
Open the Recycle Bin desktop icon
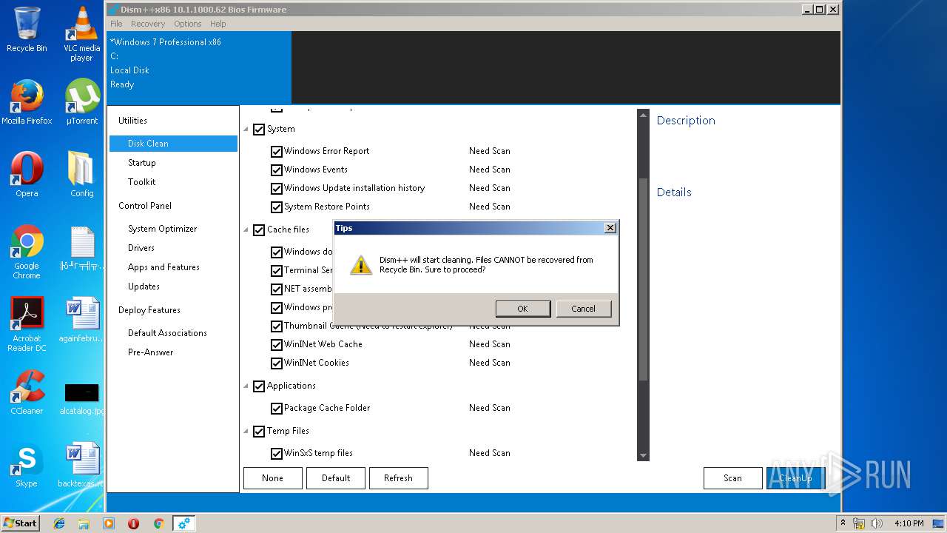(x=27, y=30)
